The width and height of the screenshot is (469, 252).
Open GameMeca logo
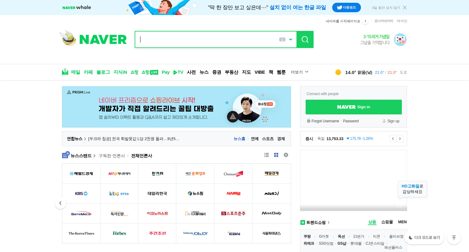pos(81,213)
